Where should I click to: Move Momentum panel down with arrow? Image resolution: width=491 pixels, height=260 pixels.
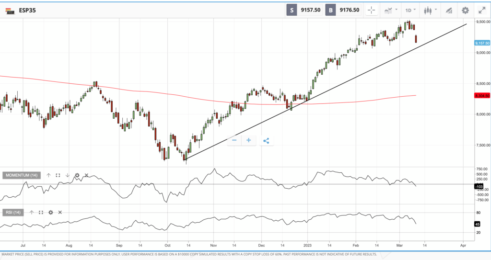click(x=68, y=175)
